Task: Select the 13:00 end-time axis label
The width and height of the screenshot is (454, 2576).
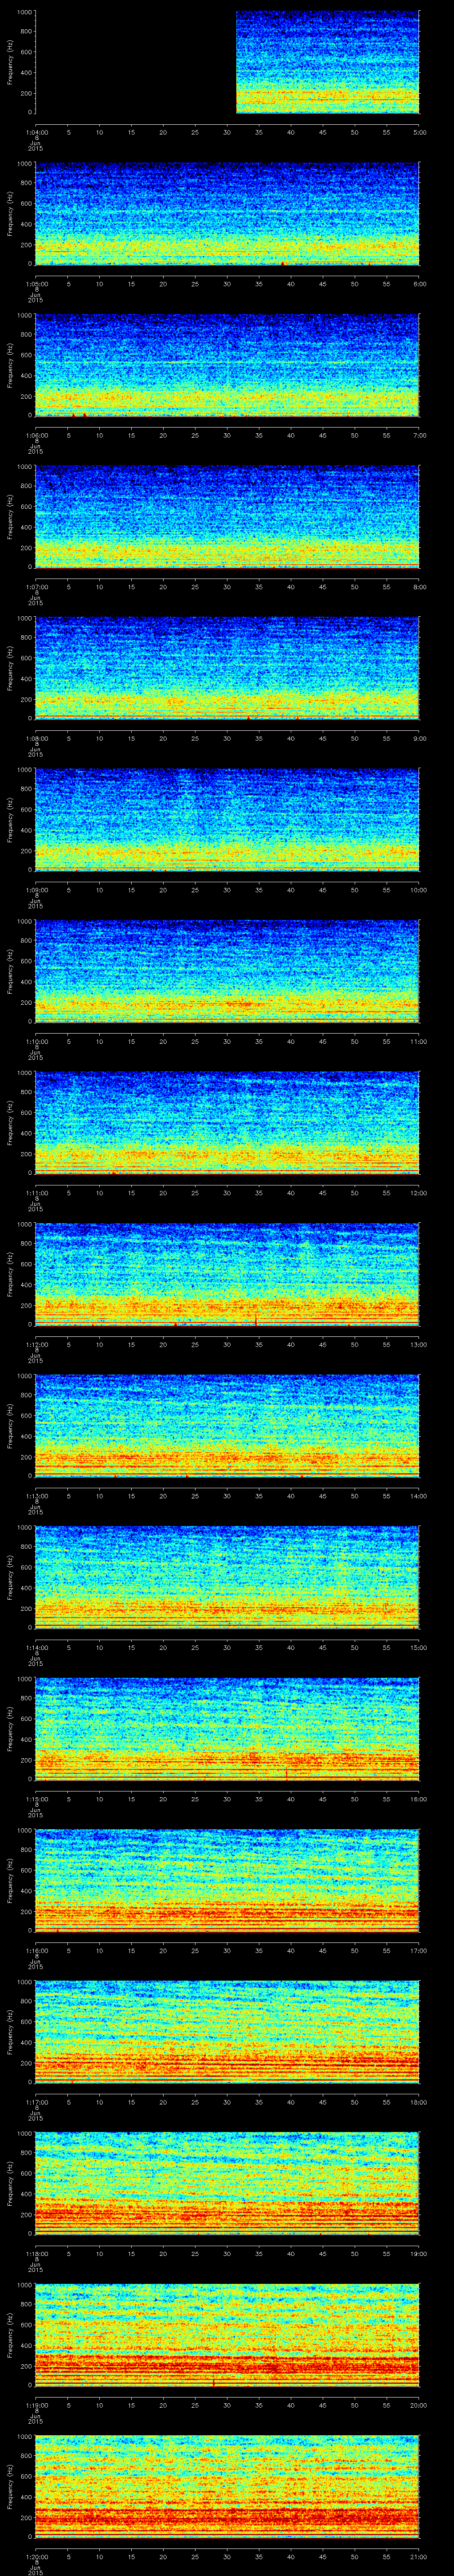Action: point(419,1344)
